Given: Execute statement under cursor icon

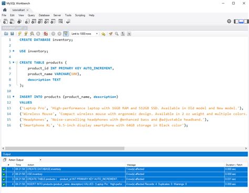Looking at the screenshot, I should [x=26, y=34].
